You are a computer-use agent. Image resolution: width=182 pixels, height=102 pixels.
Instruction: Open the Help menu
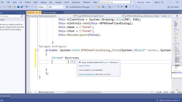point(95,2)
